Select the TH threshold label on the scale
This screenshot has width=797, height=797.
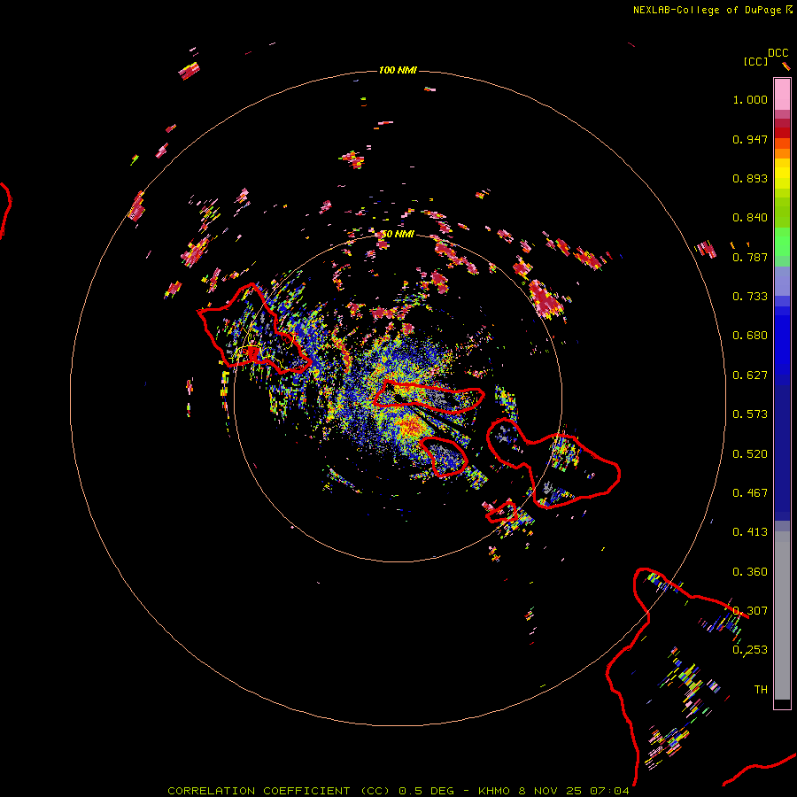761,690
